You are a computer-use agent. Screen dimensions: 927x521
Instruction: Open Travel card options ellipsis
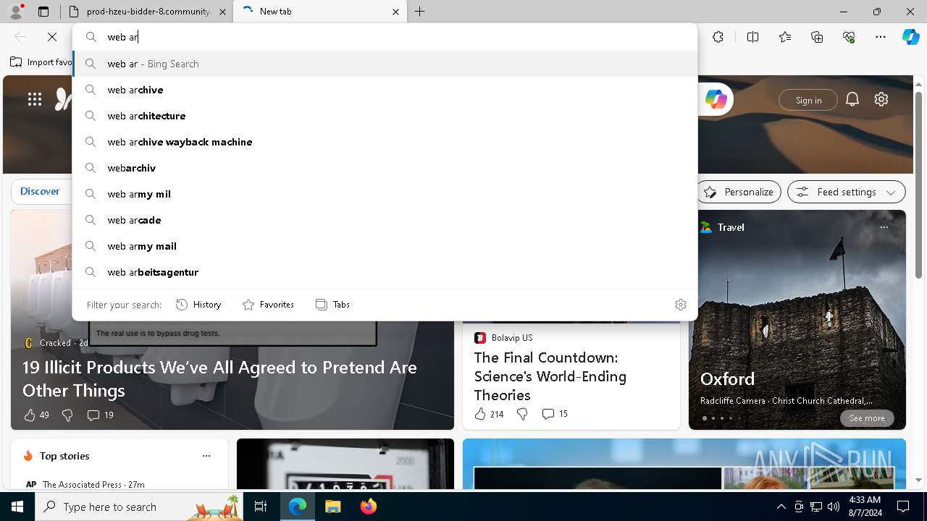pos(884,227)
